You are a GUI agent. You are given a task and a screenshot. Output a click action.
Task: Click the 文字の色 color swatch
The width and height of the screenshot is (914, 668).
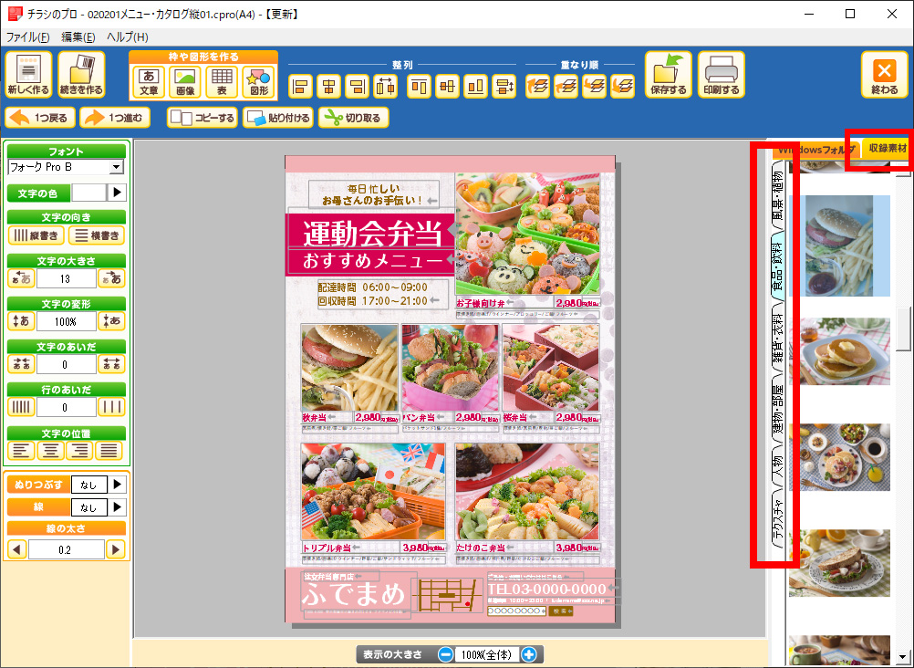point(88,193)
